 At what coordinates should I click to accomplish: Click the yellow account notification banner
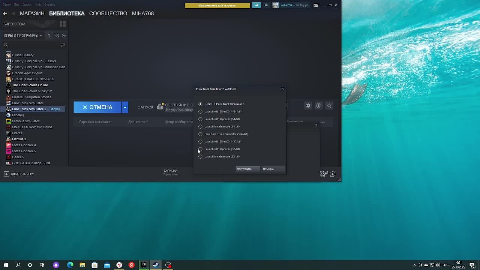click(x=217, y=5)
